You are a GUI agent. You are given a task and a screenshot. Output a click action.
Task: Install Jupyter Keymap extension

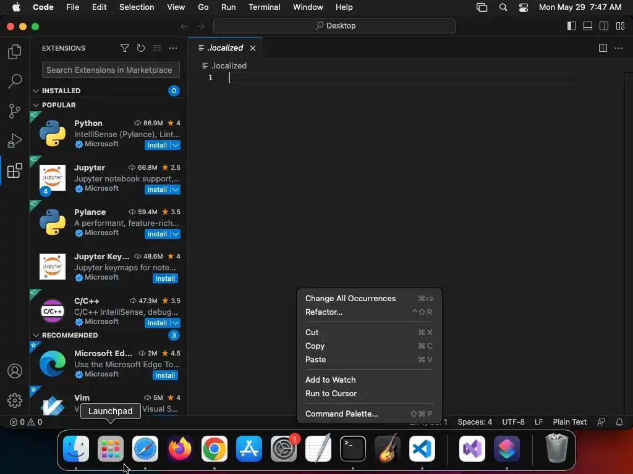[165, 278]
